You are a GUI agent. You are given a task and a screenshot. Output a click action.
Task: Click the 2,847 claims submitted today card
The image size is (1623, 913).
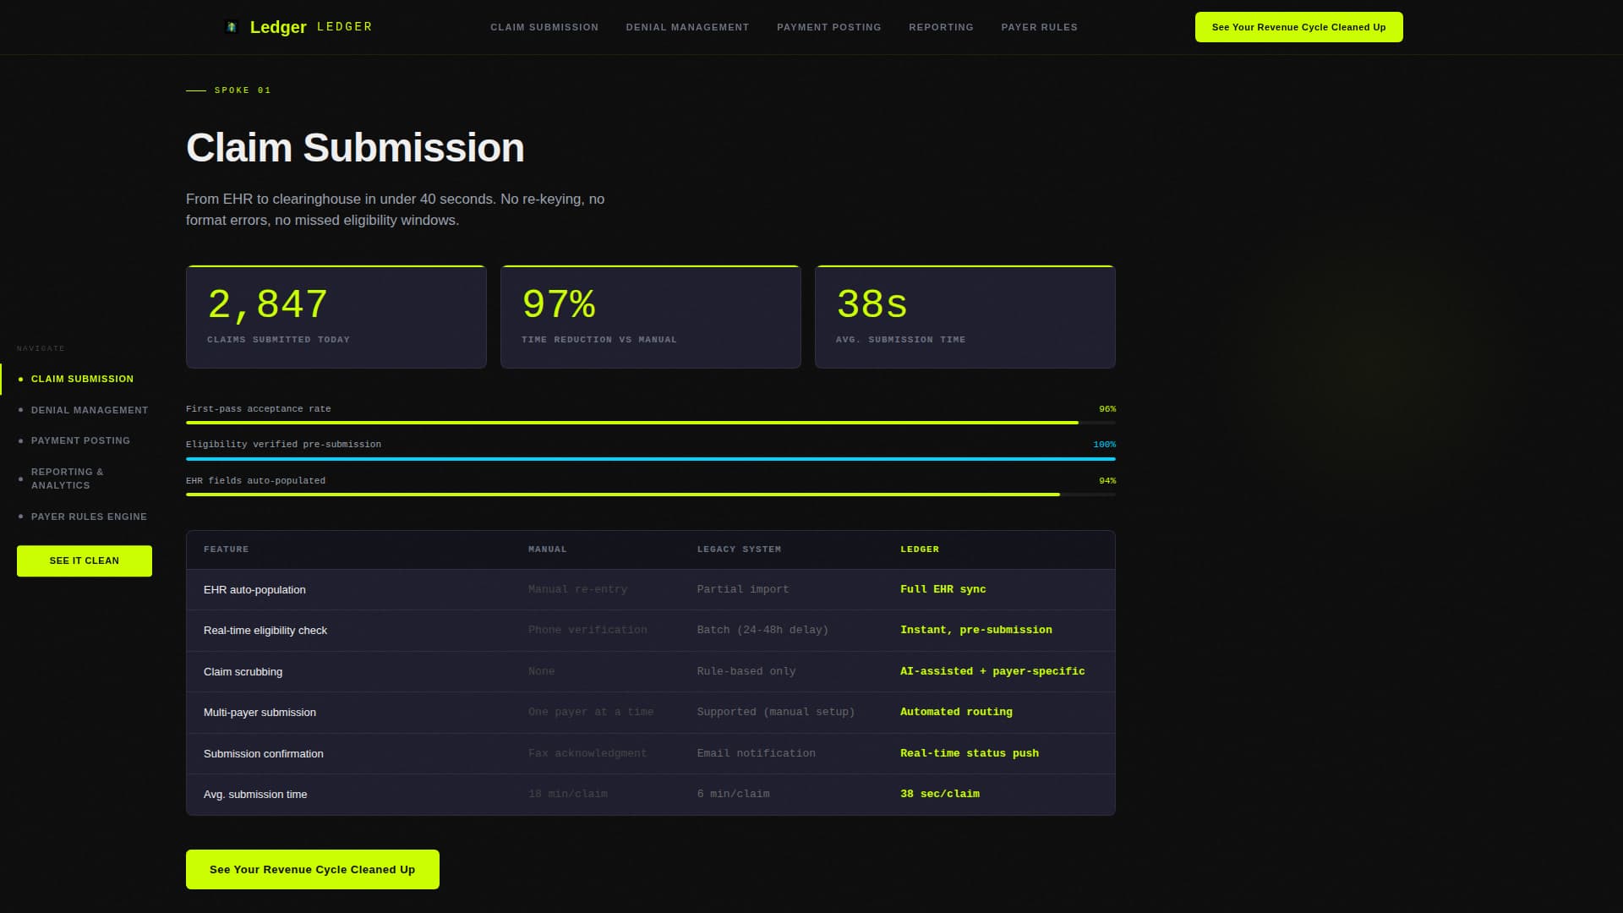coord(336,317)
